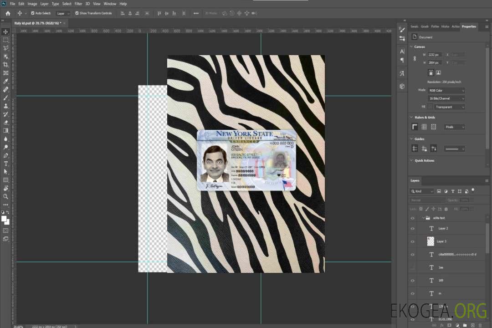Open the Filter menu

click(x=78, y=4)
